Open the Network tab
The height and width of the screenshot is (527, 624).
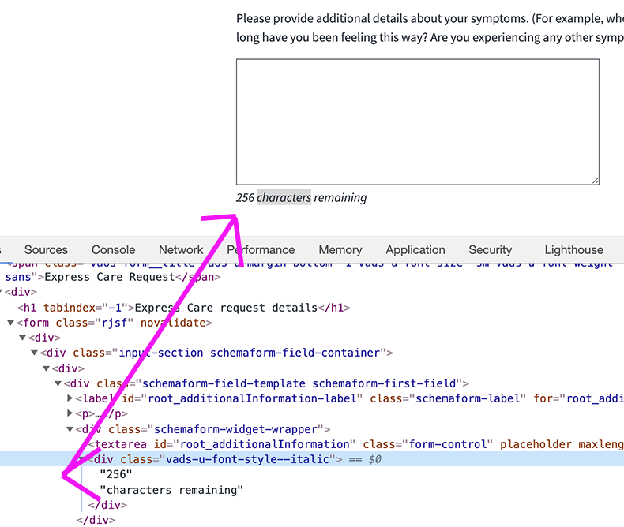tap(181, 249)
